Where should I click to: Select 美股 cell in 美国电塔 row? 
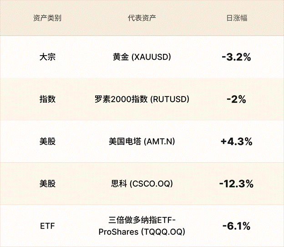coord(47,141)
